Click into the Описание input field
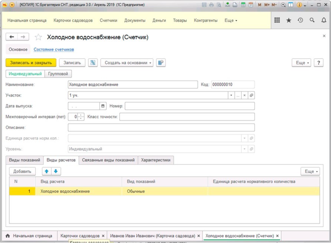This screenshot has width=331, height=243. pos(161,128)
